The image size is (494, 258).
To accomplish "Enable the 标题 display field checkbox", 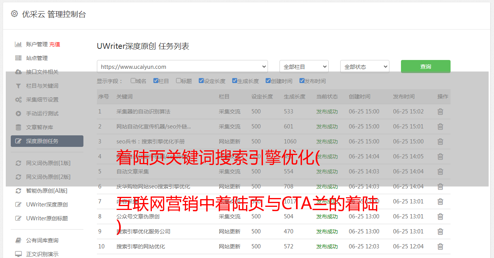I will [x=178, y=81].
